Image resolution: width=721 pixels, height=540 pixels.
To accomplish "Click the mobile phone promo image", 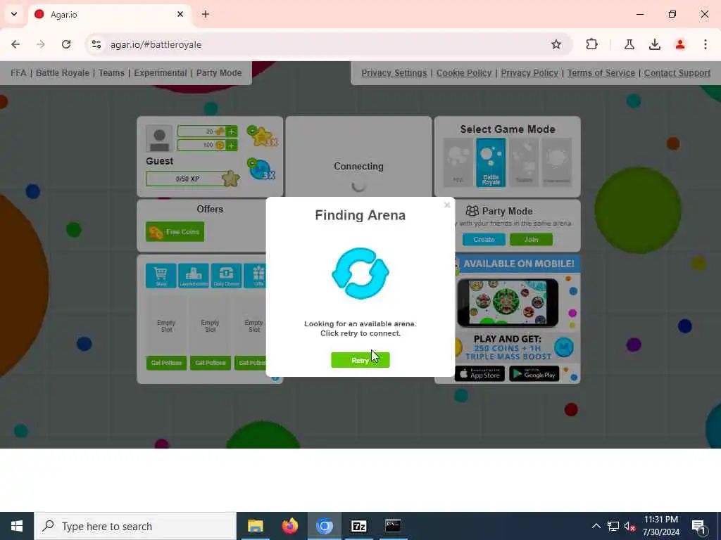I will (508, 302).
